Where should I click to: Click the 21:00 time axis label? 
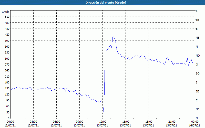(x=172, y=122)
